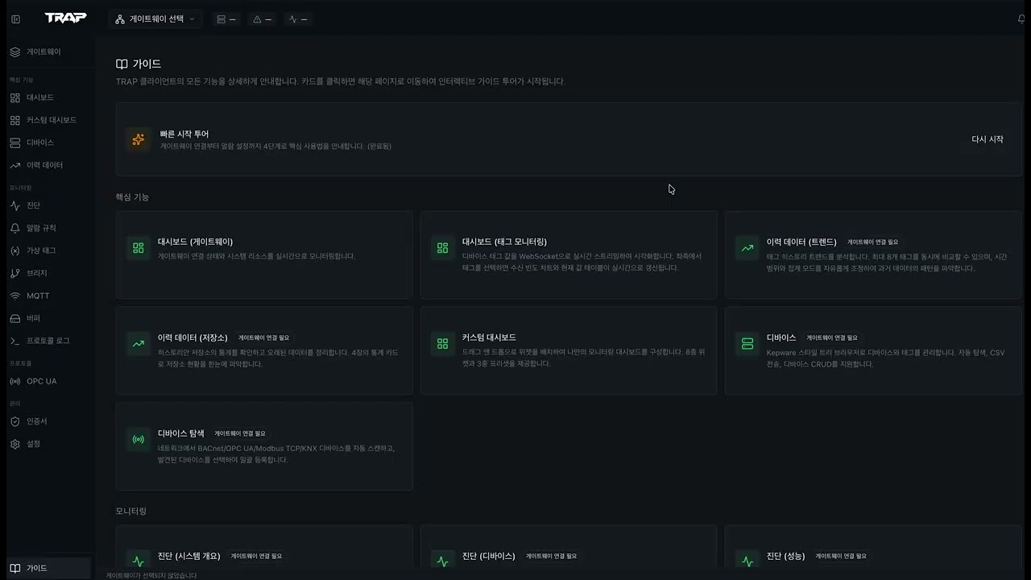This screenshot has height=580, width=1031.
Task: Open the 게이트웨이 선택 dropdown
Action: pyautogui.click(x=155, y=19)
